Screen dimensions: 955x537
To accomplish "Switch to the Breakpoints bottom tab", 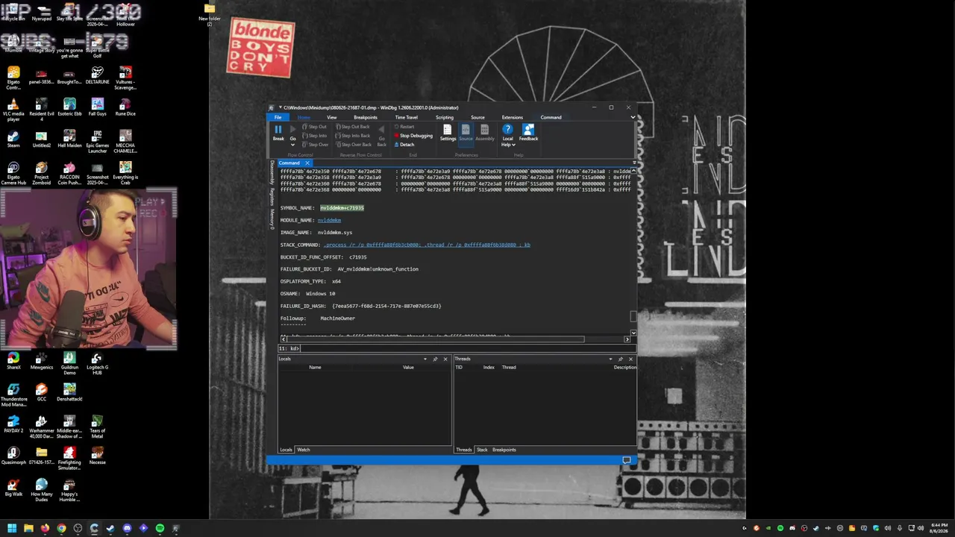I will [504, 450].
